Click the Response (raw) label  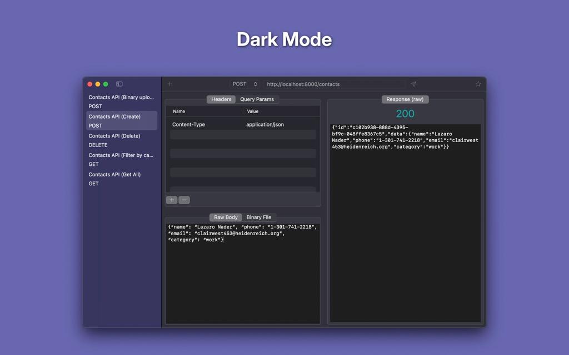coord(405,99)
